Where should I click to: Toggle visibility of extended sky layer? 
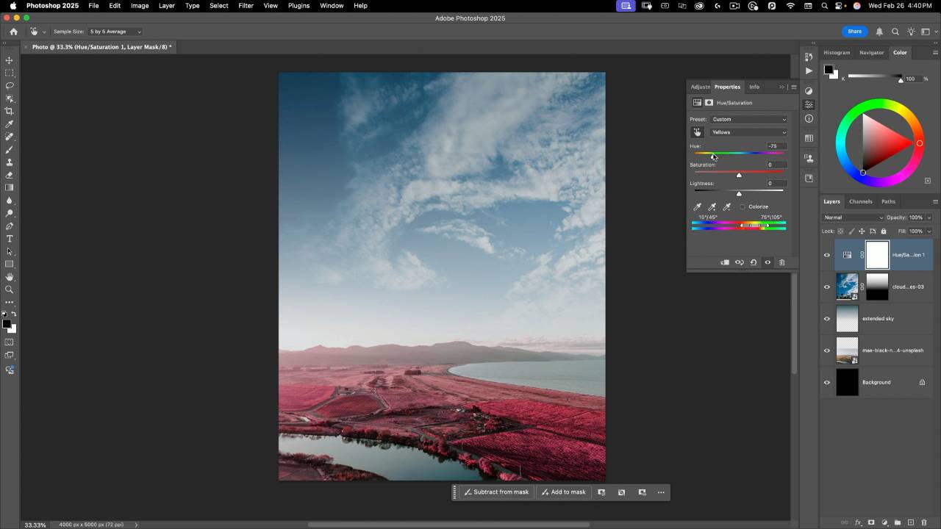827,319
